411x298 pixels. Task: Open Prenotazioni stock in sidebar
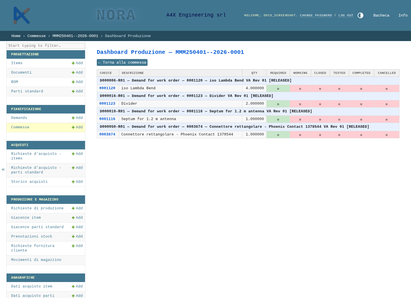pyautogui.click(x=32, y=236)
